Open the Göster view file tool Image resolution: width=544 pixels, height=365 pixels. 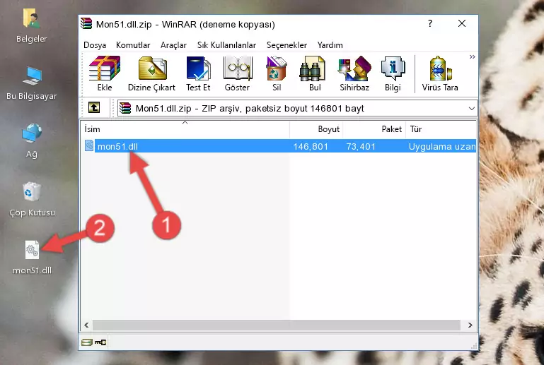pyautogui.click(x=237, y=73)
